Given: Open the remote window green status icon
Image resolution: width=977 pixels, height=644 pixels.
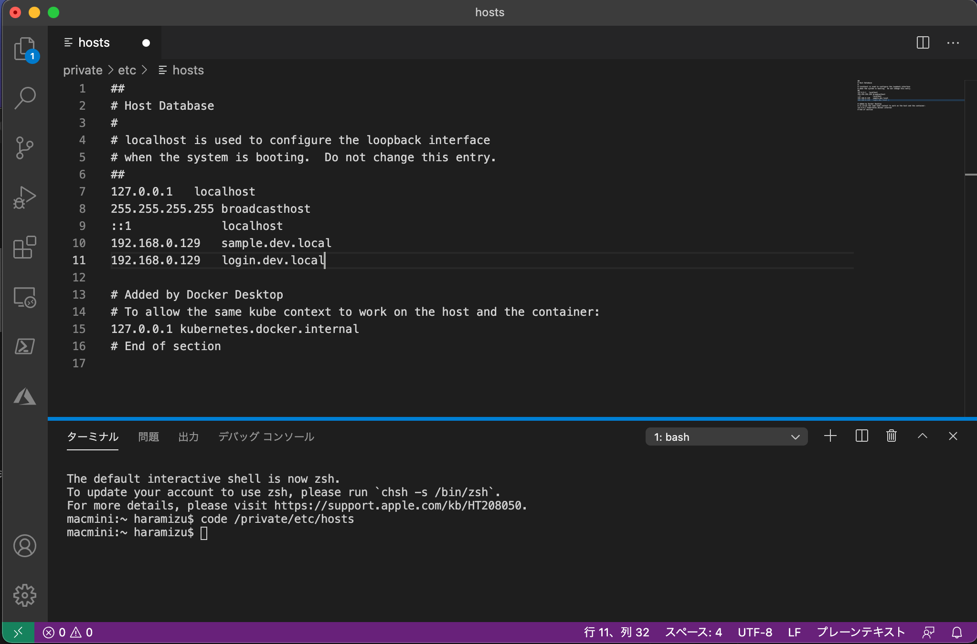Looking at the screenshot, I should pos(18,633).
